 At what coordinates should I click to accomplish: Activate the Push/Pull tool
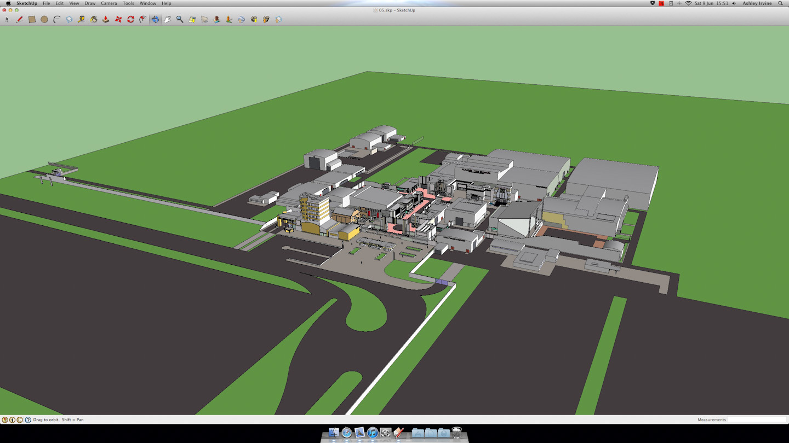106,19
